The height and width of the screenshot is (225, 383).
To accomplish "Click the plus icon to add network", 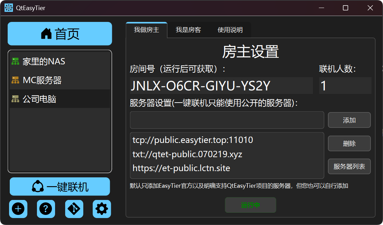I will coord(18,209).
